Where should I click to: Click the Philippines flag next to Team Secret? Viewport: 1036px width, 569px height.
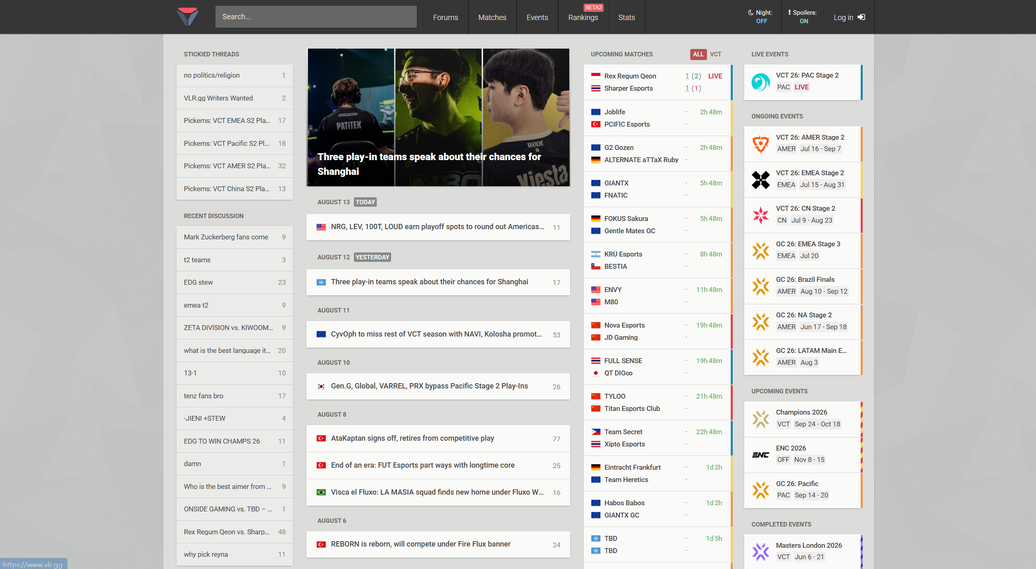pos(596,432)
